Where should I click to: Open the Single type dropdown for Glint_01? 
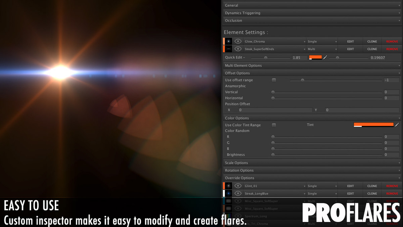(x=322, y=186)
